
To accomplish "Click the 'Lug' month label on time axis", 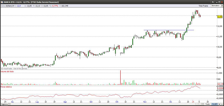I will (37, 102).
